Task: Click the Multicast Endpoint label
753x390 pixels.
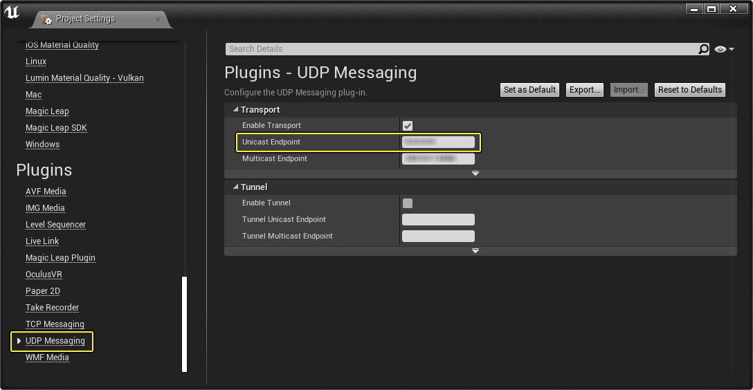Action: pos(274,158)
